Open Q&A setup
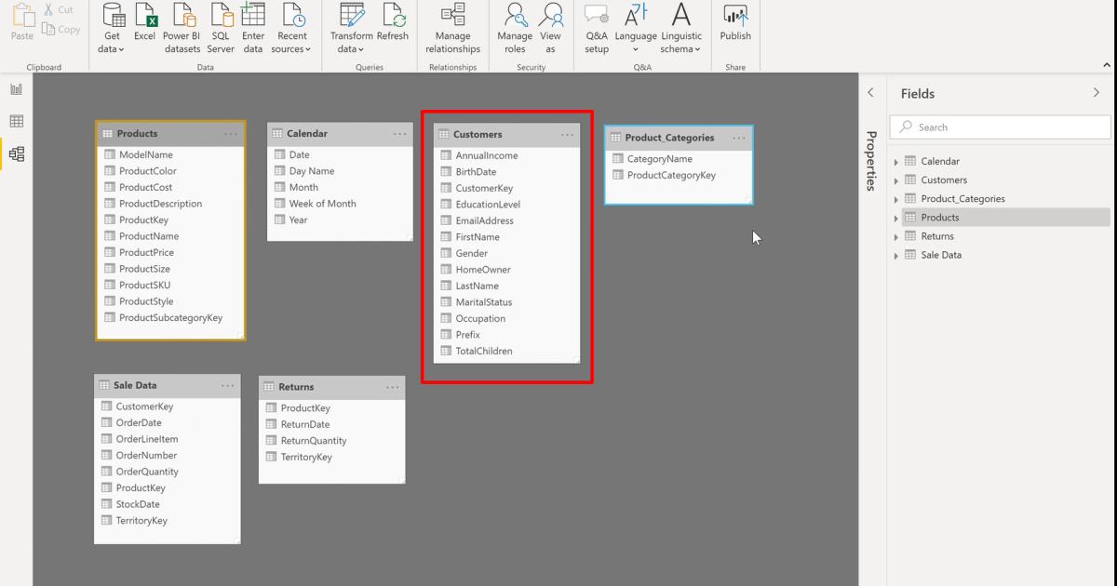 pyautogui.click(x=596, y=28)
